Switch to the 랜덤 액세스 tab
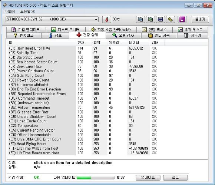Image resolution: width=215 pixels, height=185 pixels. point(155,30)
